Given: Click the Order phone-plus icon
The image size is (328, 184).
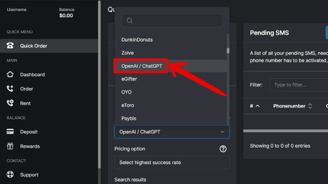Looking at the screenshot, I should coord(10,89).
